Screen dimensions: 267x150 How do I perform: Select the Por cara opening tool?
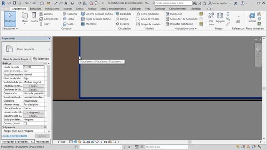[x=211, y=19]
